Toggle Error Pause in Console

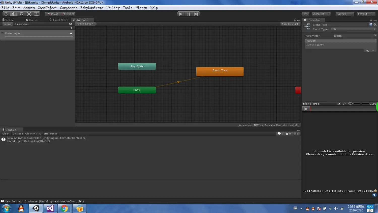pyautogui.click(x=50, y=134)
